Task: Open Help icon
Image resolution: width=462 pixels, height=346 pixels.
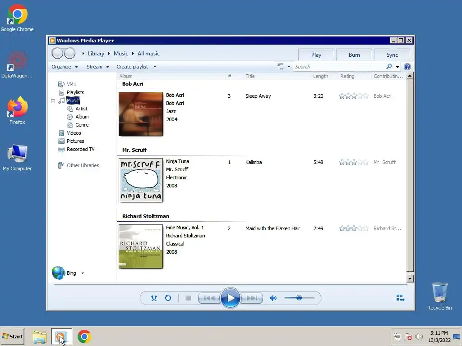Action: [407, 67]
